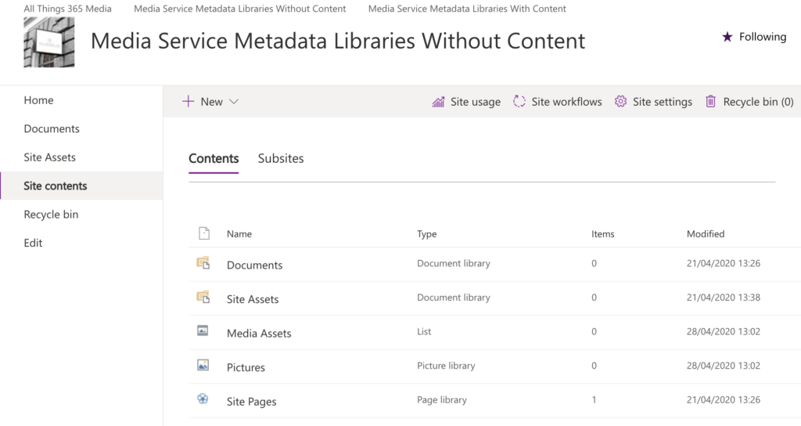The width and height of the screenshot is (801, 426).
Task: Click the item count 0 for Pictures
Action: [594, 366]
